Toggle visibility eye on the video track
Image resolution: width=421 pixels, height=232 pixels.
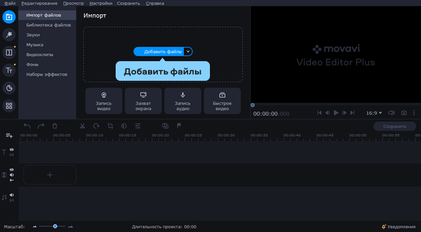click(12, 170)
